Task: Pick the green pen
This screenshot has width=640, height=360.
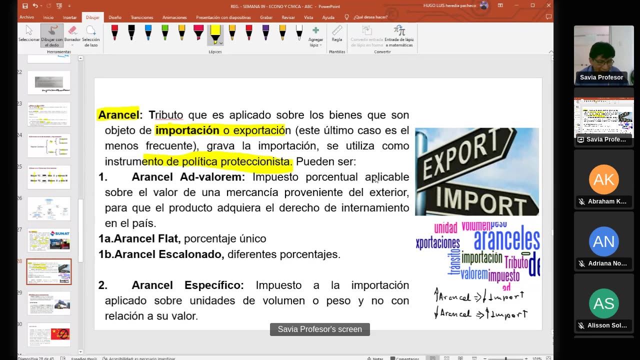Action: click(x=165, y=33)
